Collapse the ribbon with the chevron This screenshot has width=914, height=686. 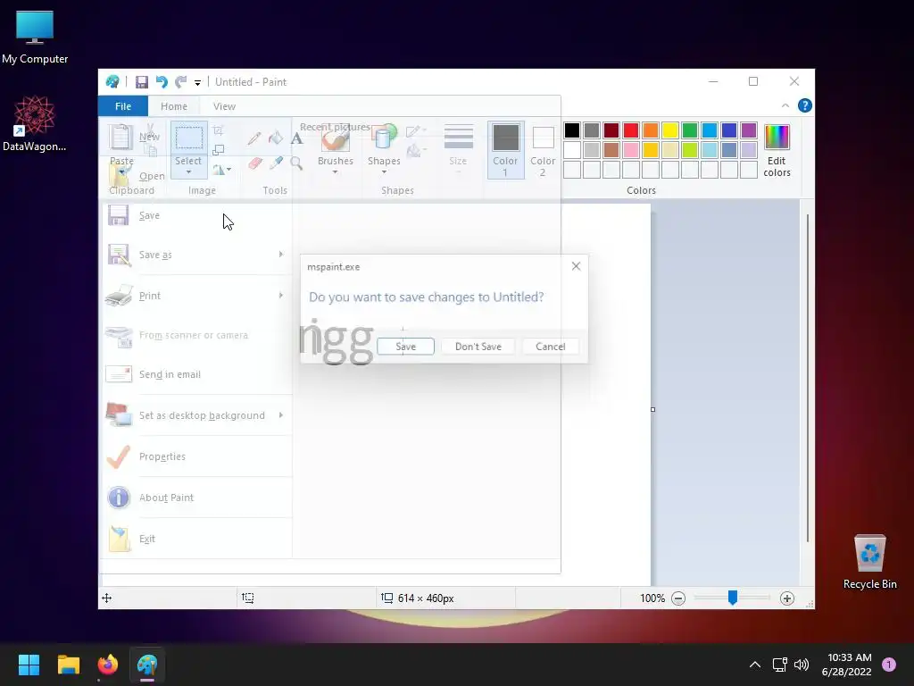pyautogui.click(x=785, y=105)
